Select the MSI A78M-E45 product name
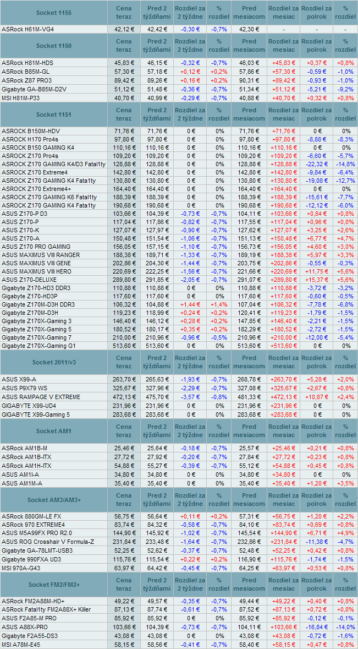 [22, 645]
